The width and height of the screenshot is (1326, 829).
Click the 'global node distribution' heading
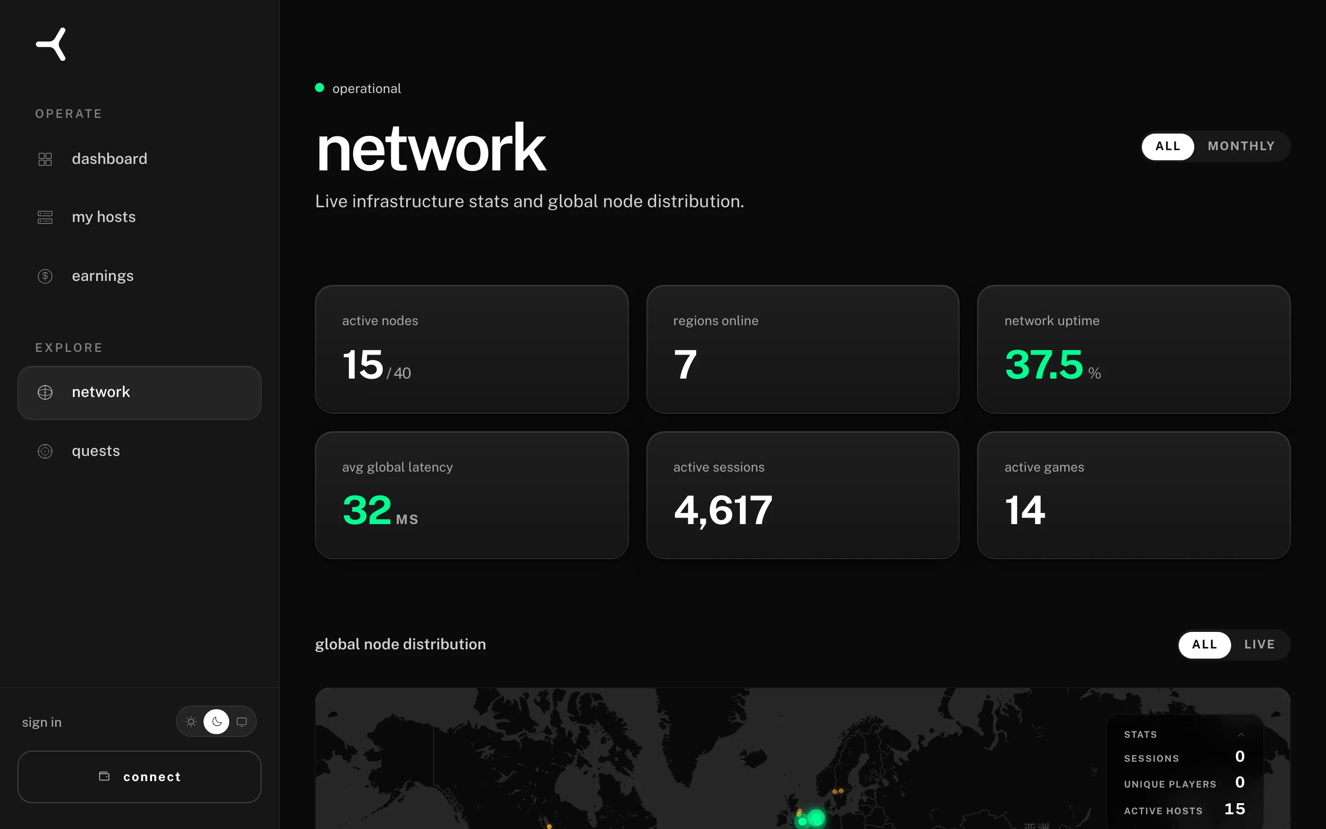coord(401,644)
